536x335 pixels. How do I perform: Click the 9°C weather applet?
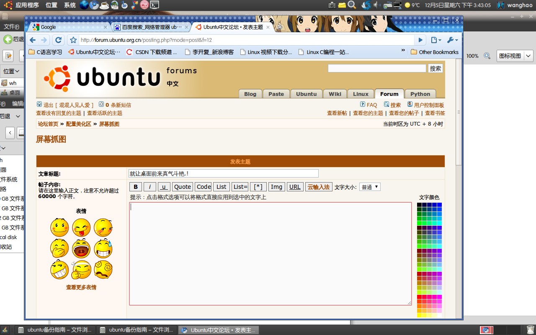[412, 5]
